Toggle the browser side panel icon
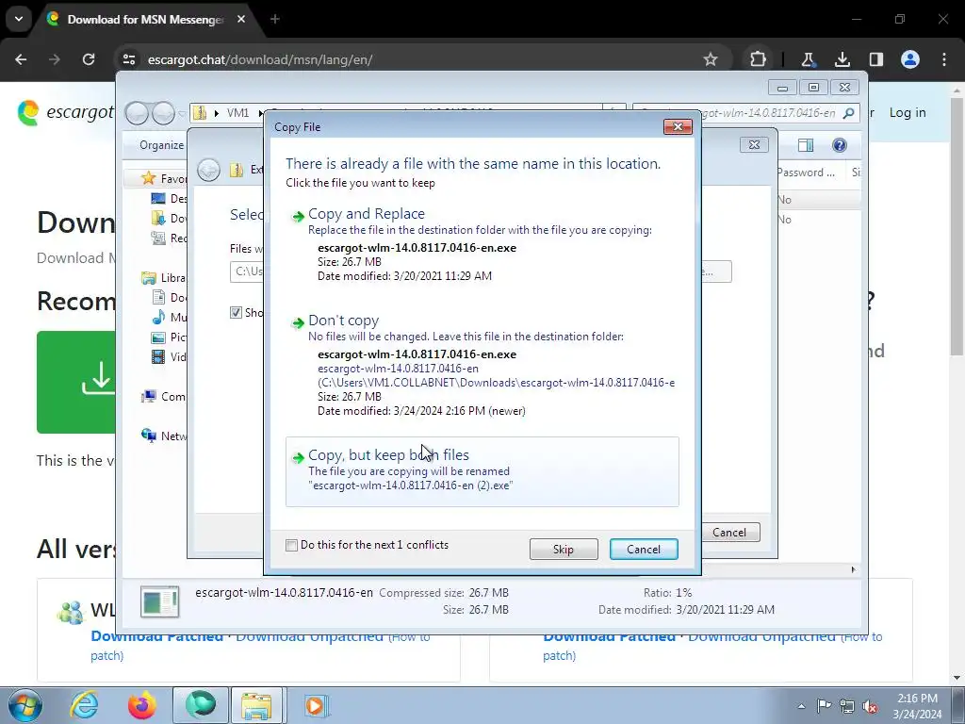This screenshot has width=965, height=724. point(875,59)
